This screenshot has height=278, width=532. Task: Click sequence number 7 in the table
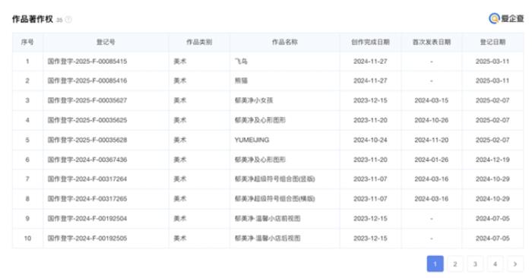(x=27, y=179)
